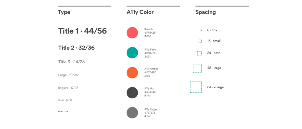Screen dimensions: 302x129
Task: Click the Rausch coral color circle
Action: click(x=132, y=33)
